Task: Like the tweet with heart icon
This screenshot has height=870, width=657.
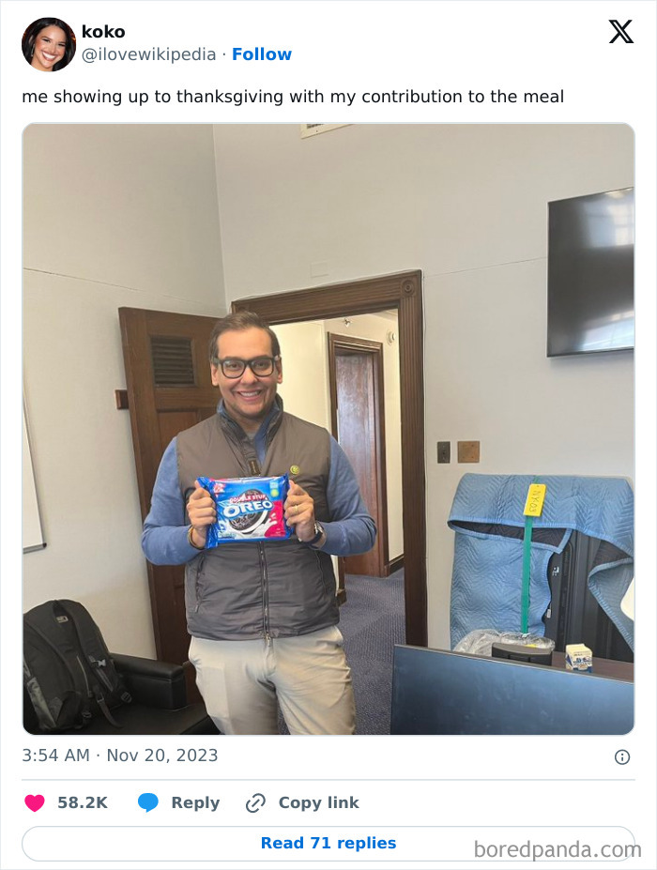Action: pyautogui.click(x=35, y=802)
